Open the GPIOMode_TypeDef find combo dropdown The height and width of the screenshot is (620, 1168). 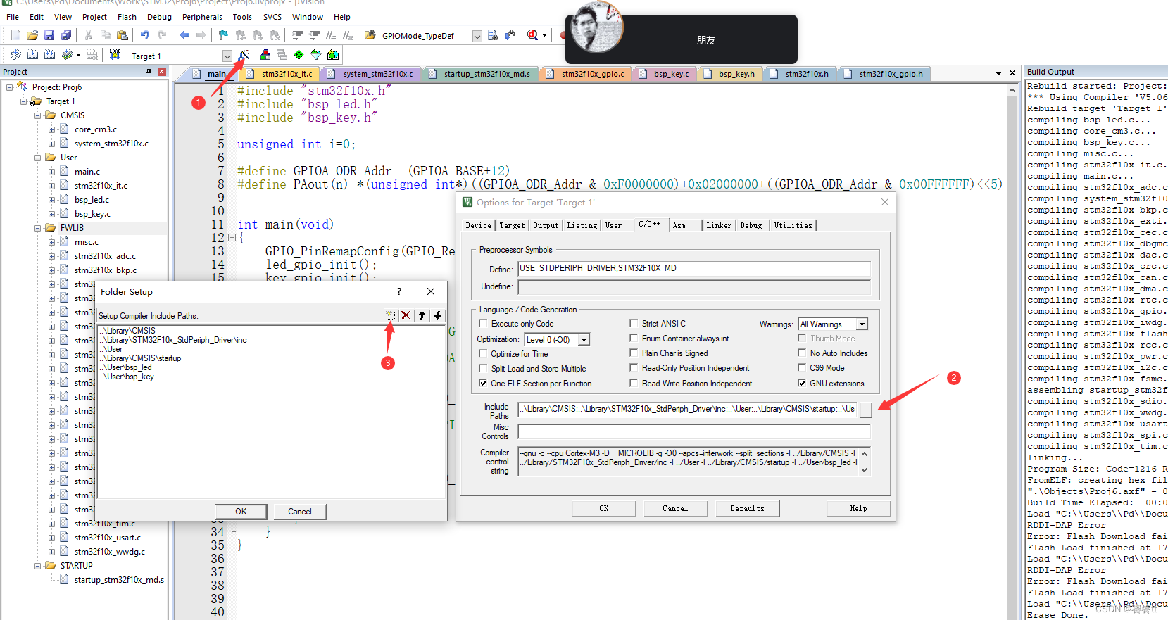click(477, 36)
